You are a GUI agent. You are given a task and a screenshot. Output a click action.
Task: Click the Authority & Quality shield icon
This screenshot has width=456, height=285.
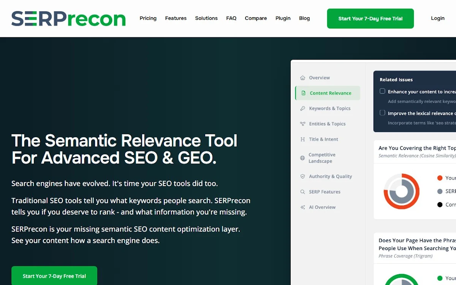coord(303,177)
